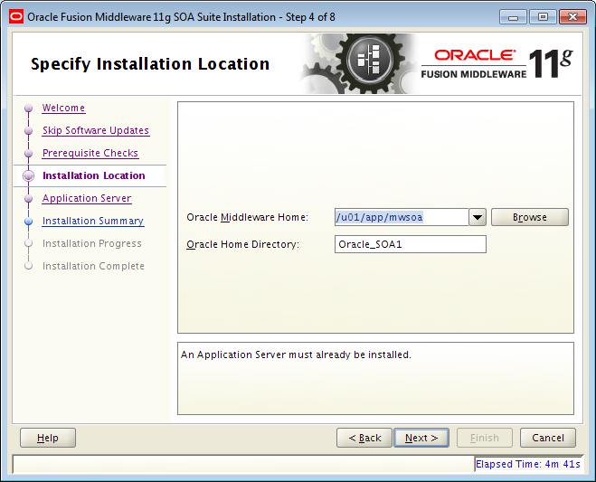Viewport: 596px width, 482px height.
Task: Open the Installation Summary step
Action: (93, 221)
